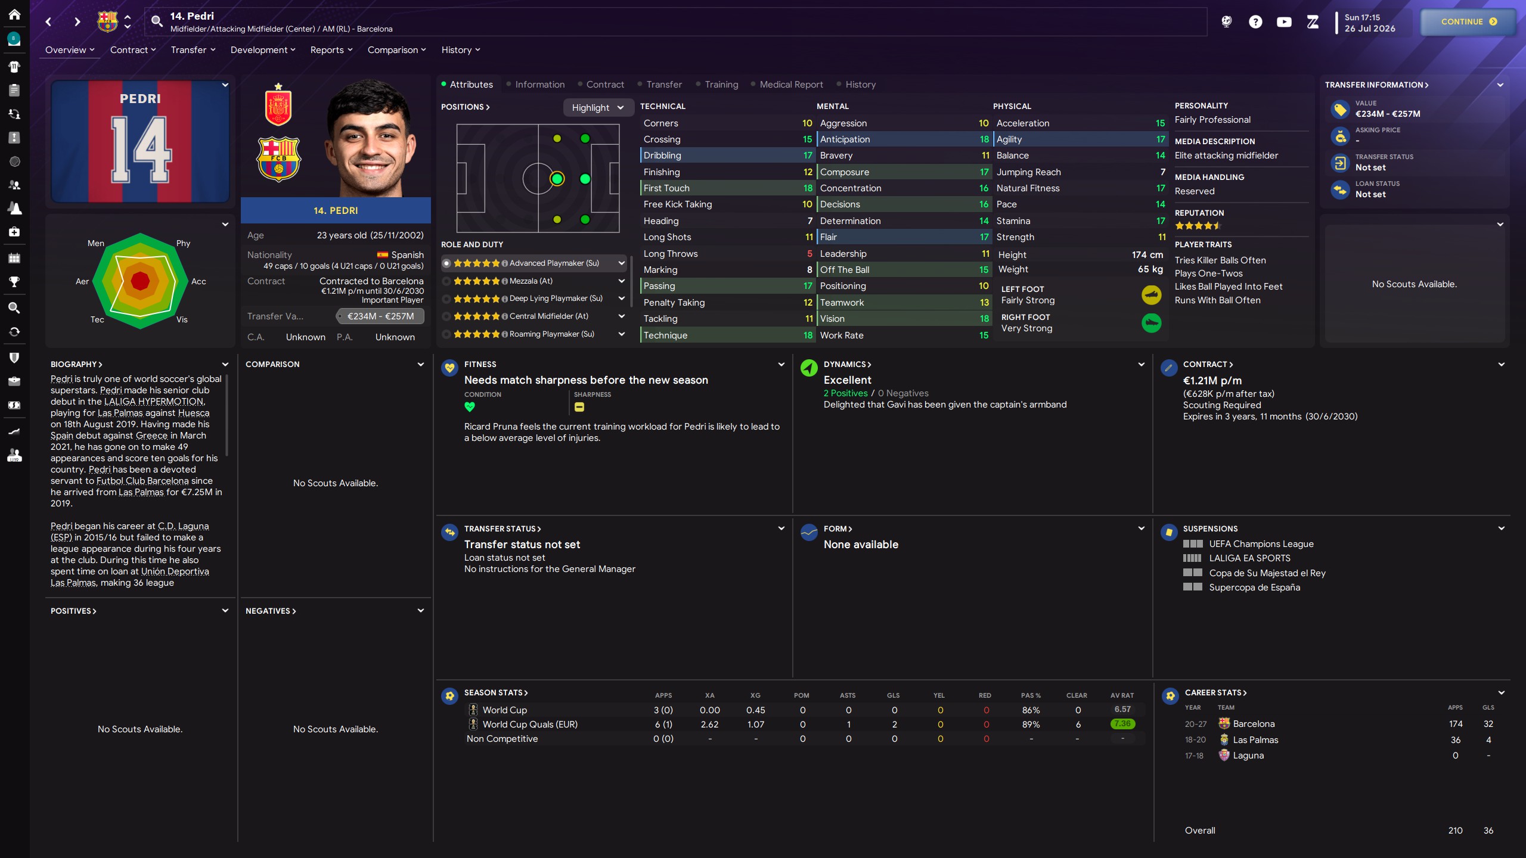
Task: Open the Highlight dropdown above attributes
Action: coord(597,107)
